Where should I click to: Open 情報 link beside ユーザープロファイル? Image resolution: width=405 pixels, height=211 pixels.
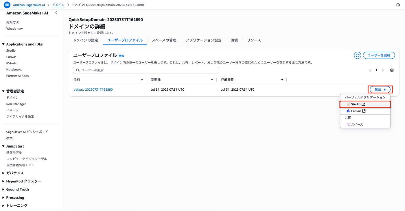(x=122, y=56)
